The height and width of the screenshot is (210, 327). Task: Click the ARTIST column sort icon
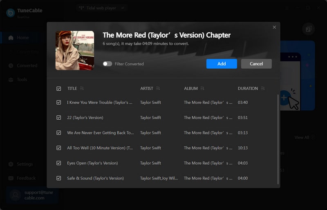(x=158, y=89)
